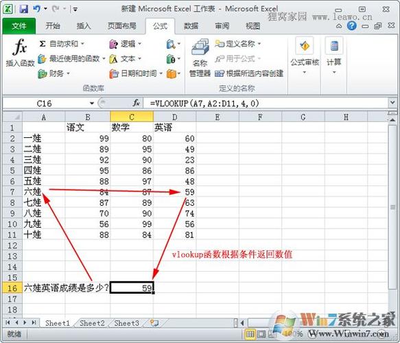Switch to the Data (数据) tab

point(191,26)
